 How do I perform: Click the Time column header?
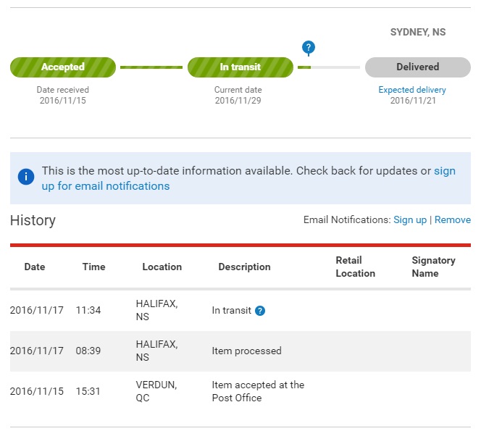tap(94, 267)
